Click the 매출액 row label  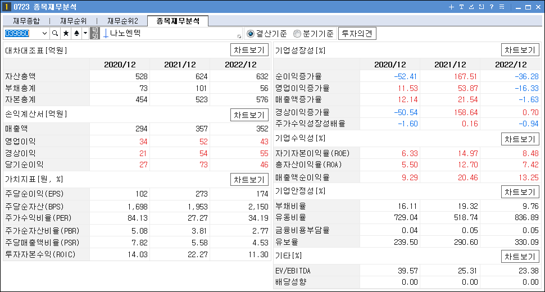tap(16, 129)
